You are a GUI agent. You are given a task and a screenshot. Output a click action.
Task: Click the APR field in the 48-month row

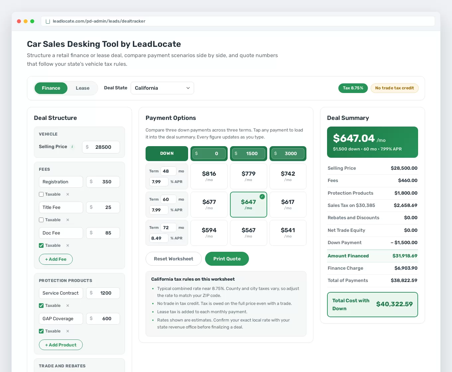pyautogui.click(x=159, y=182)
